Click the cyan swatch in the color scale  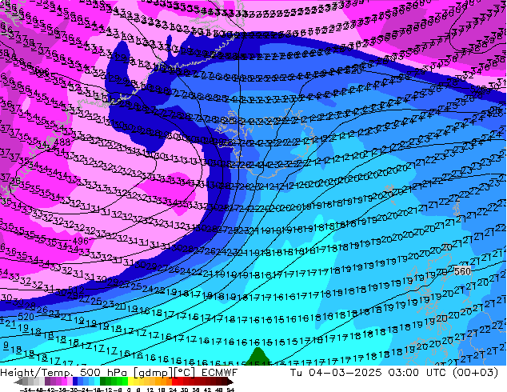pyautogui.click(x=97, y=382)
